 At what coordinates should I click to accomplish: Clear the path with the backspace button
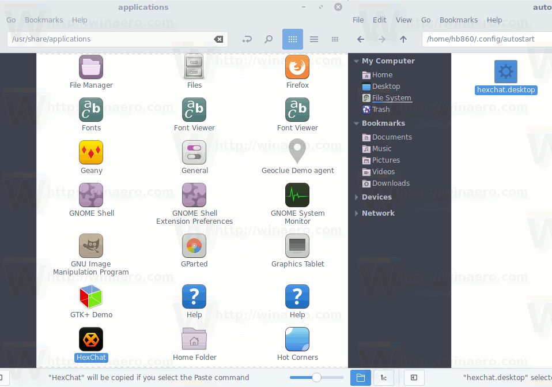(x=218, y=39)
